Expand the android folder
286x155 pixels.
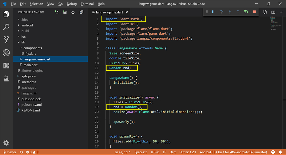tap(27, 25)
